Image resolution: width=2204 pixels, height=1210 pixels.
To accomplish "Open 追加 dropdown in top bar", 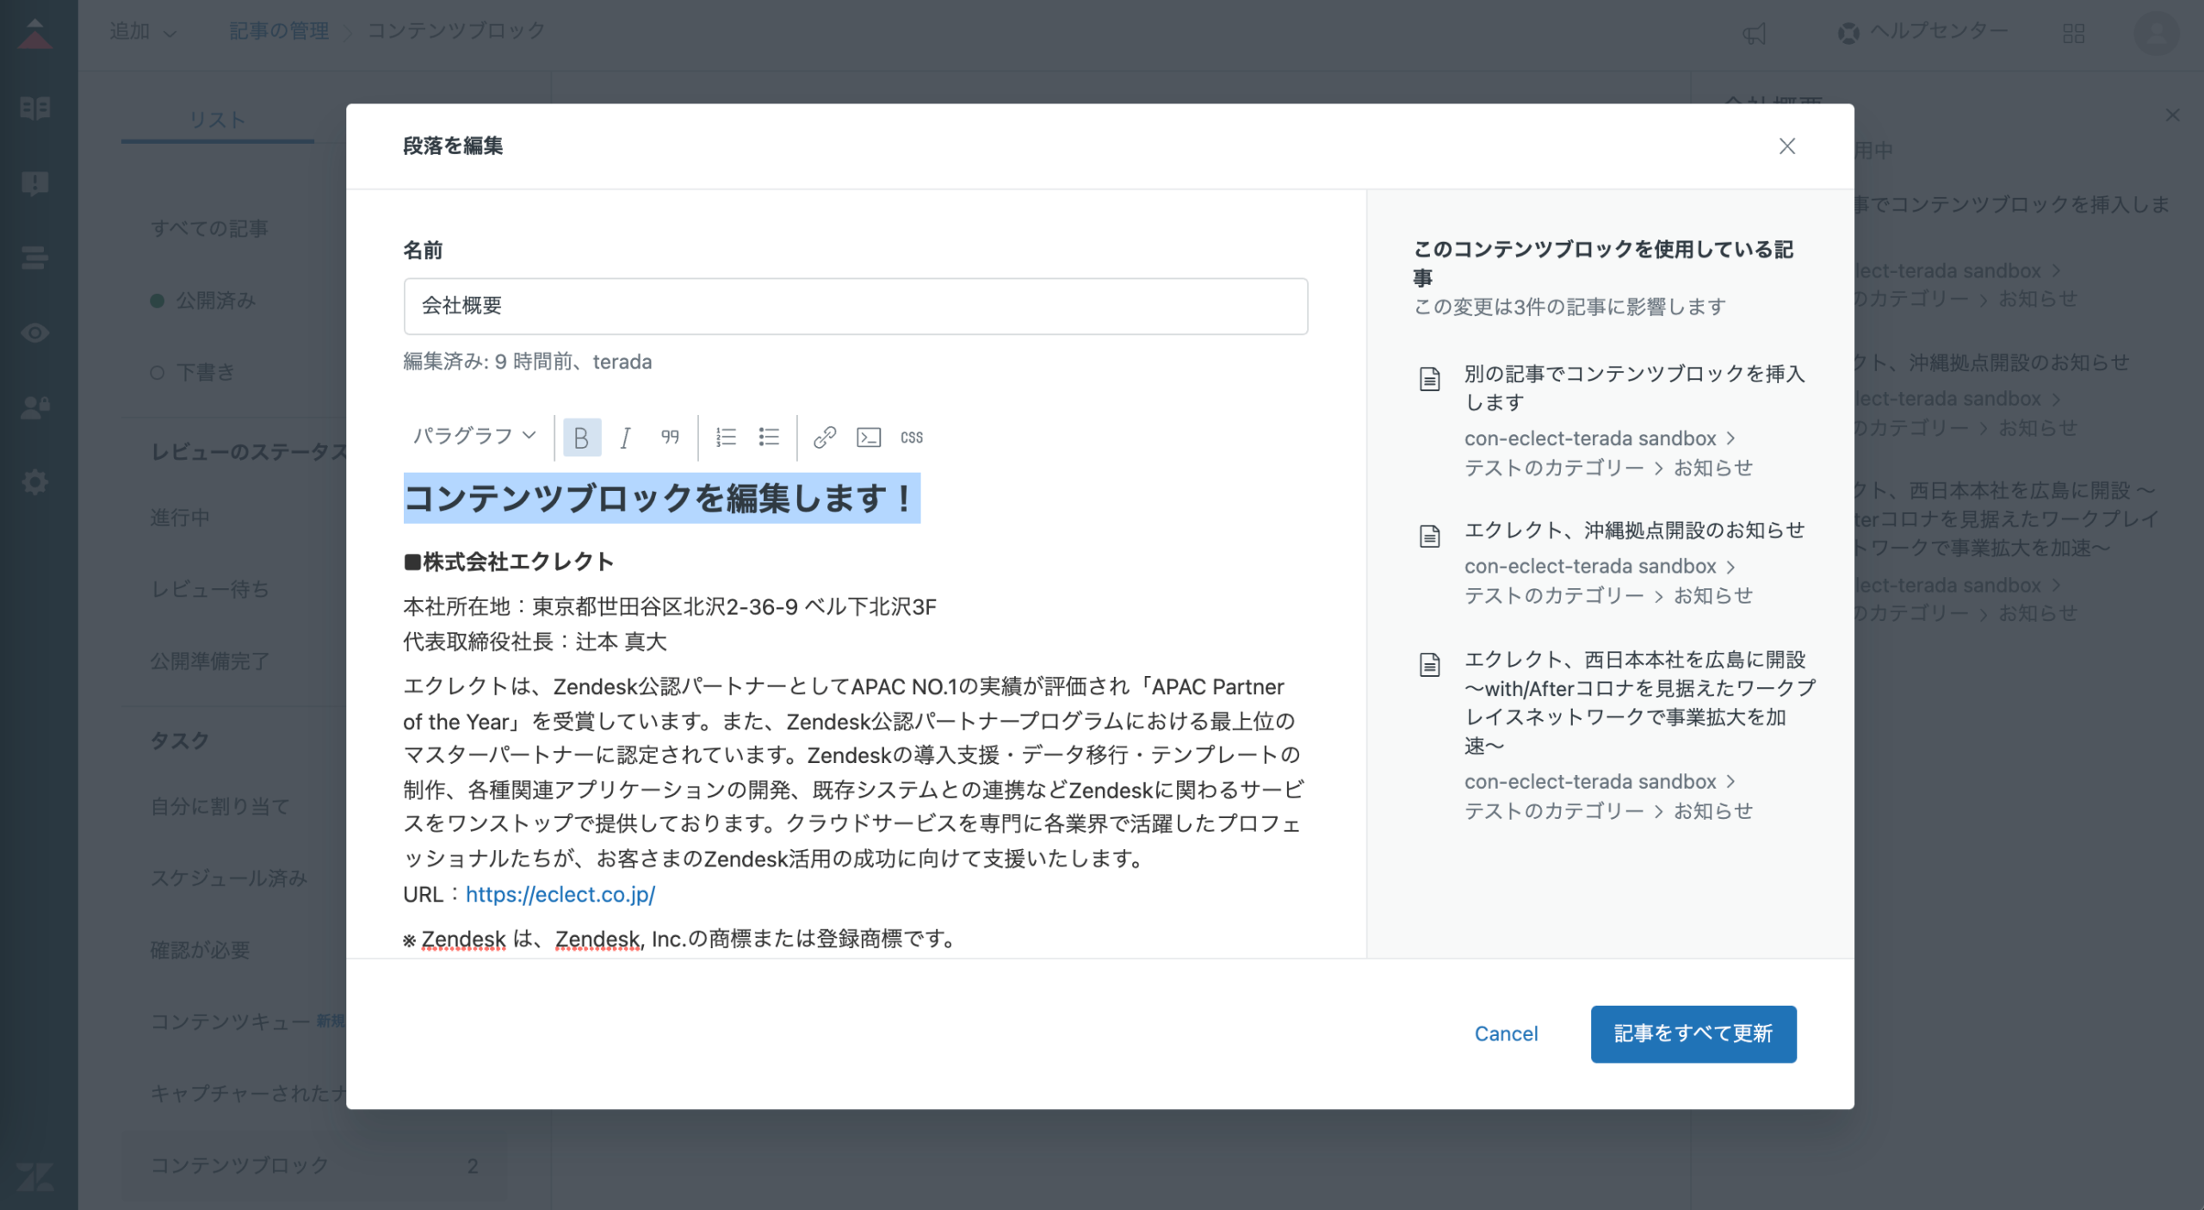I will click(x=143, y=32).
